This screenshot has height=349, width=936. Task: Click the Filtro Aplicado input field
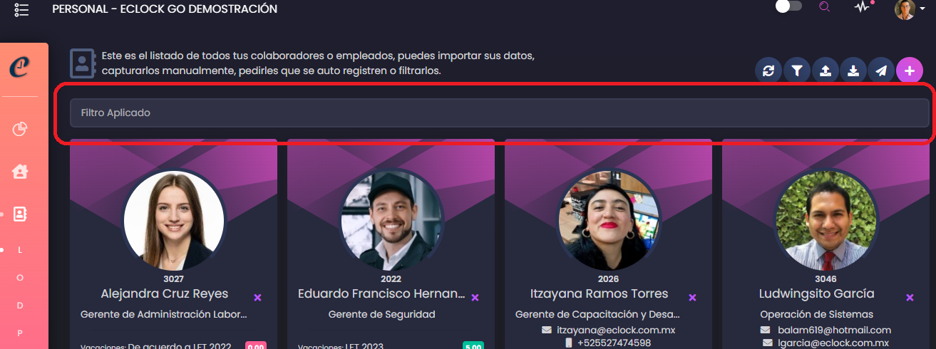coord(499,113)
